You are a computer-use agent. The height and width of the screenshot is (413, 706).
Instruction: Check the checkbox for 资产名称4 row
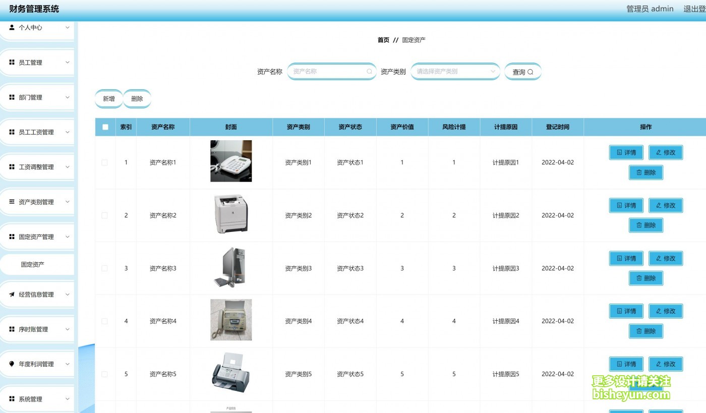pyautogui.click(x=104, y=321)
